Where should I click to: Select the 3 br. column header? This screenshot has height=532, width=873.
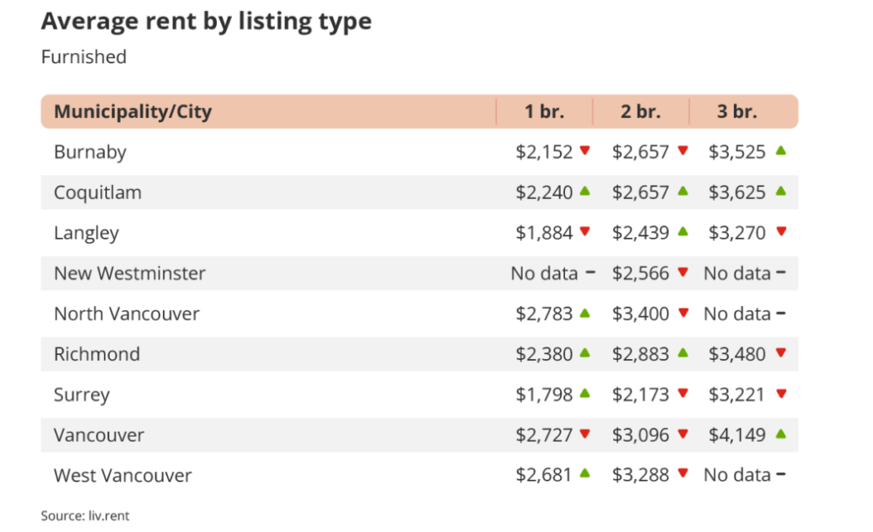click(737, 111)
